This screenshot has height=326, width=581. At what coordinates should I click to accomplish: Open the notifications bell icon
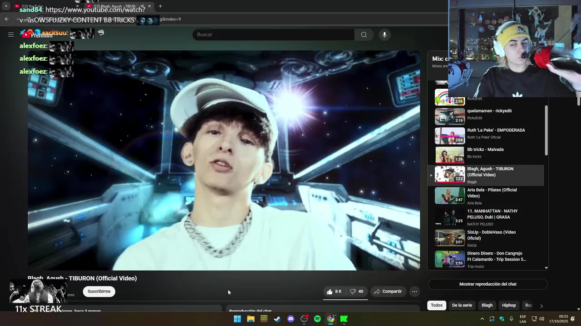point(573,319)
